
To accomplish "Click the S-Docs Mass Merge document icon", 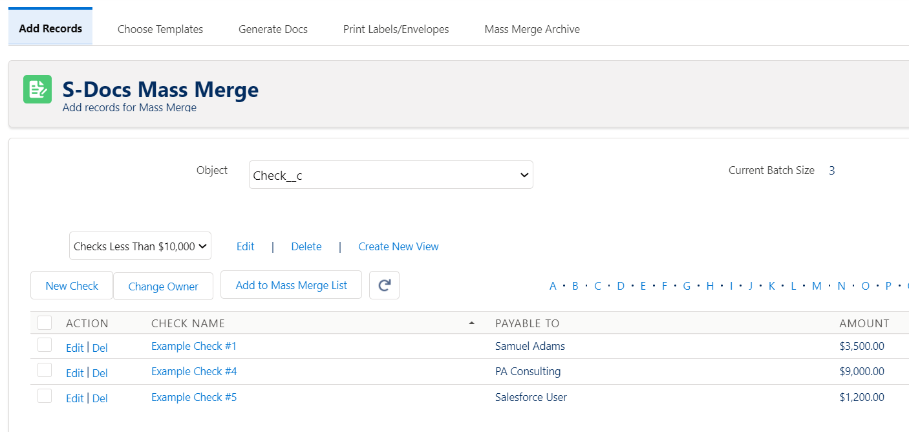I will pos(37,89).
